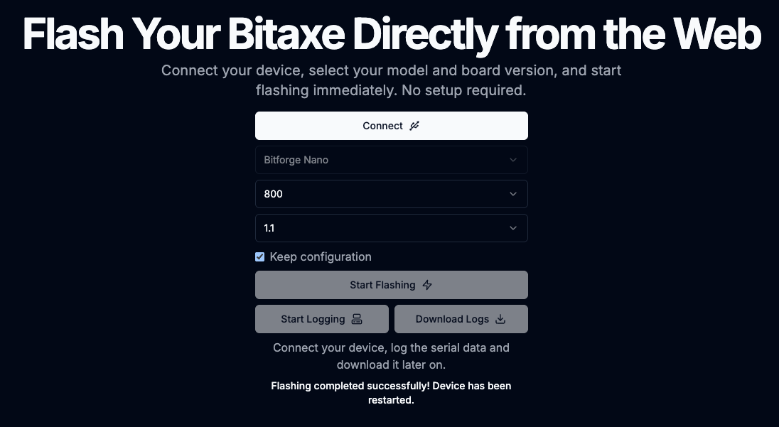The height and width of the screenshot is (427, 779).
Task: Start serial logging with Start Logging
Action: (x=321, y=319)
